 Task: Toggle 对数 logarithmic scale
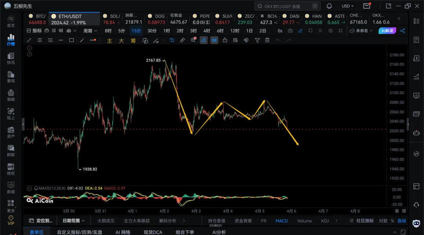[383, 221]
